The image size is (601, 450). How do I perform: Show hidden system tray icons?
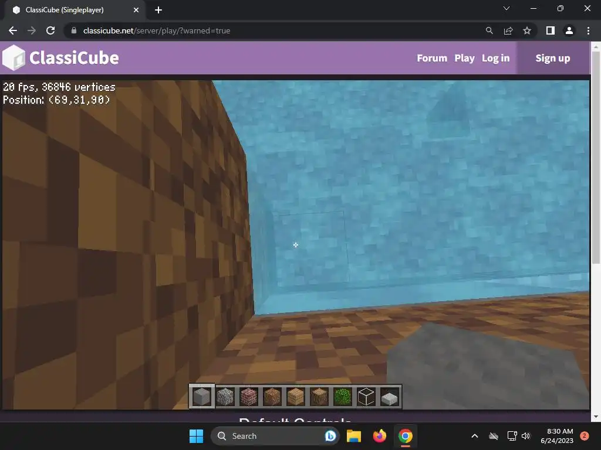coord(474,436)
